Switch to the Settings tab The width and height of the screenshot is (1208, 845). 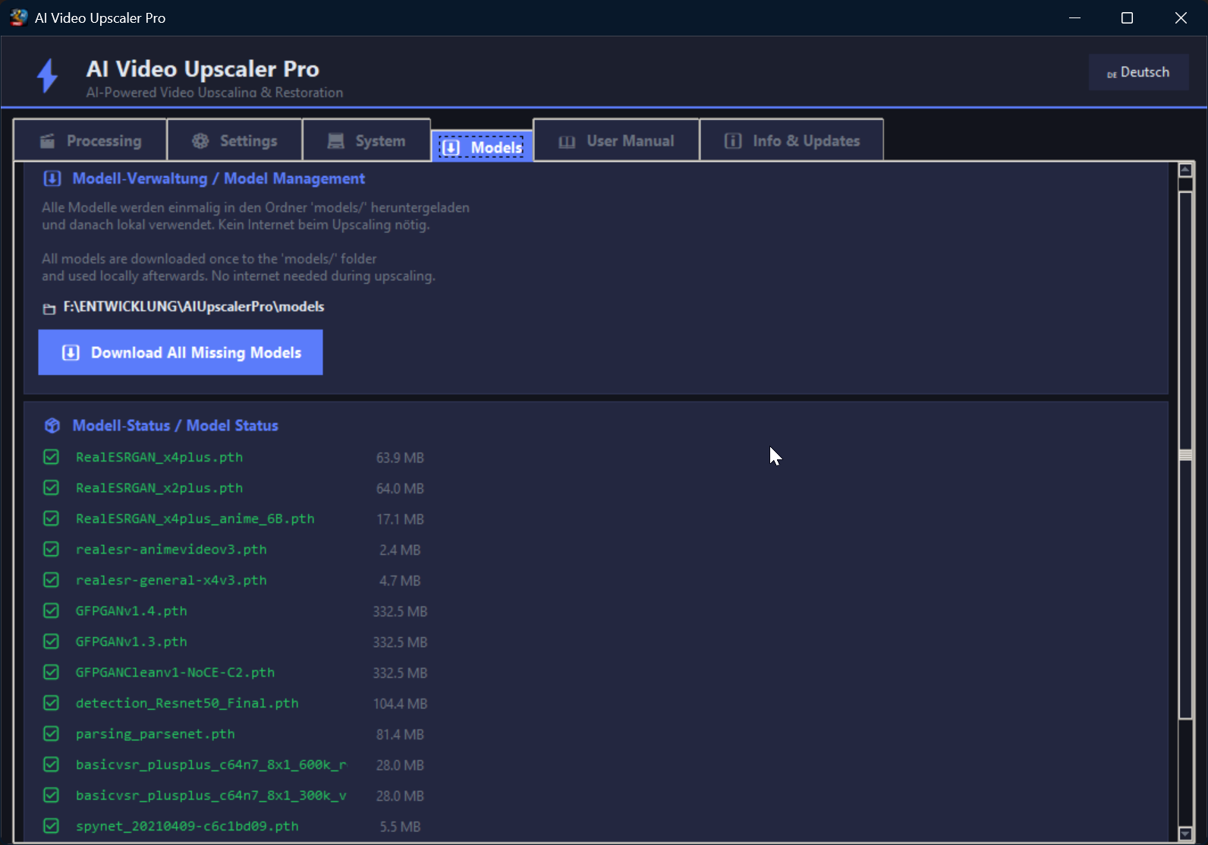point(234,140)
